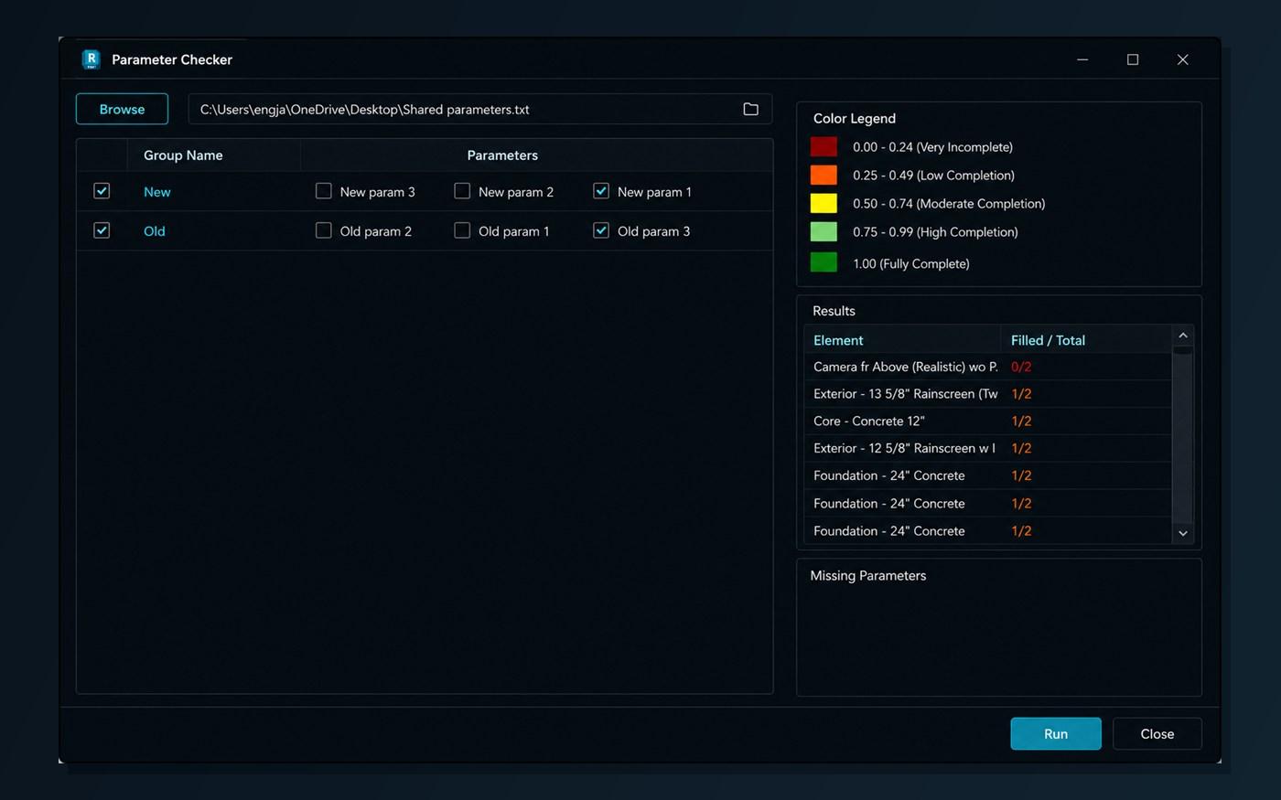1281x800 pixels.
Task: Minimize the Parameter Checker window
Action: click(x=1082, y=59)
